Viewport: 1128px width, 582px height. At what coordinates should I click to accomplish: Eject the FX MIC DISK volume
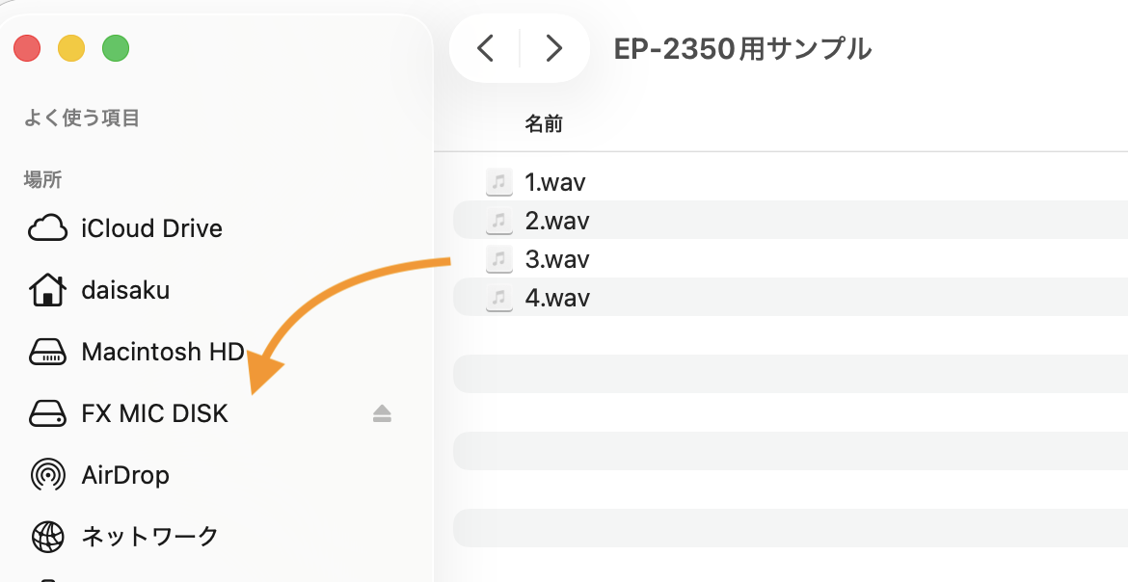pos(382,413)
